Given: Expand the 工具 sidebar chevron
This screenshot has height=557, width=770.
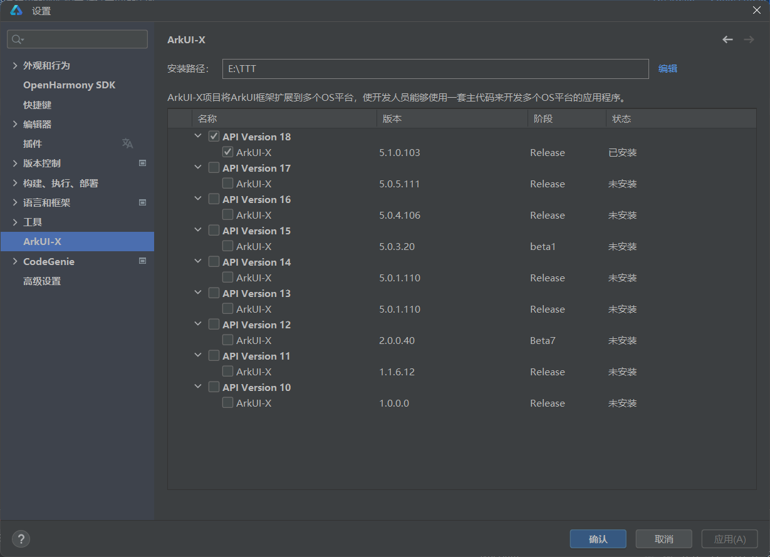Looking at the screenshot, I should click(15, 222).
